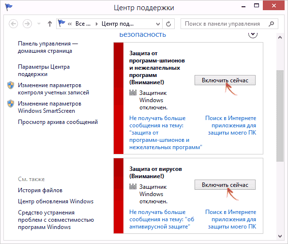Open "Параметры Центра поддержки"
Image resolution: width=288 pixels, height=244 pixels.
pos(44,70)
